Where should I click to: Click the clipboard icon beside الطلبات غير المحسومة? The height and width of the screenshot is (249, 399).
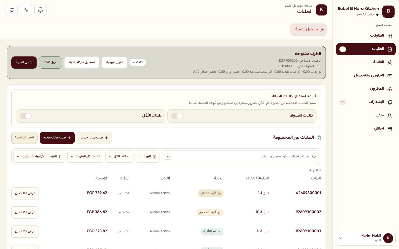coord(319,138)
